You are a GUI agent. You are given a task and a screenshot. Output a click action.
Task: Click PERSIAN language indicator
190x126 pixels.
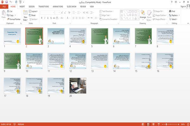click(21, 124)
